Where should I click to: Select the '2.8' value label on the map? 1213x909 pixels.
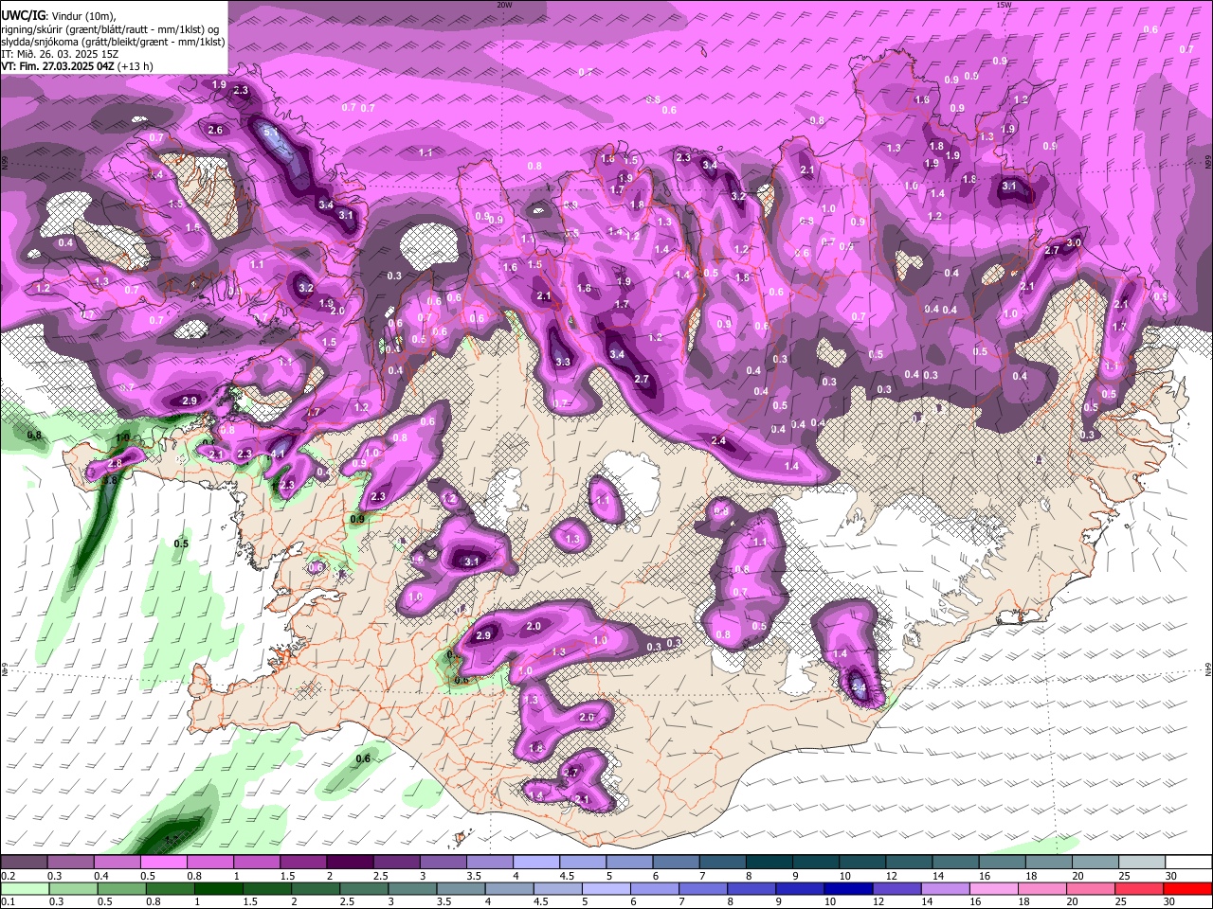pyautogui.click(x=115, y=463)
